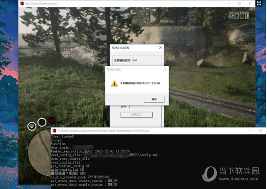Maximize the Red Dead Redemption 2 game window
267x189 pixels.
pyautogui.click(x=239, y=4)
